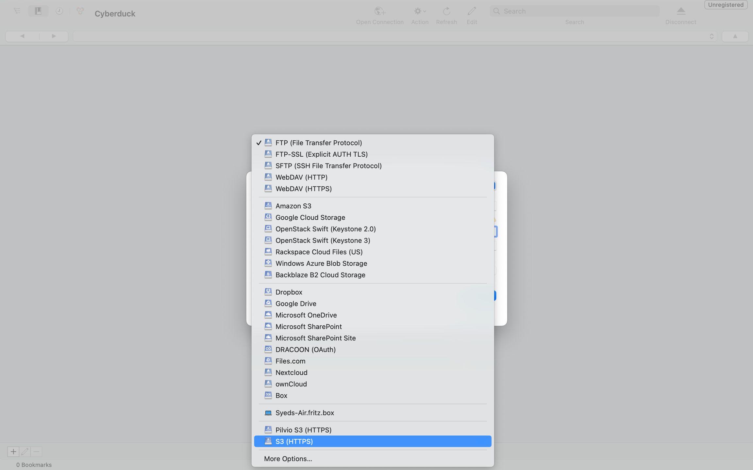Focus the Search field in toolbar
Image resolution: width=753 pixels, height=470 pixels.
click(574, 11)
